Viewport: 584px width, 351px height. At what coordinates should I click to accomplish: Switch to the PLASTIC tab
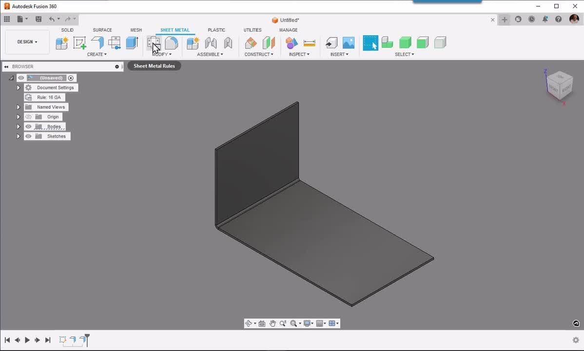[216, 30]
